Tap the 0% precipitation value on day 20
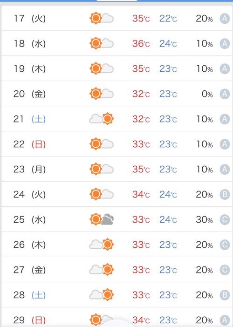The width and height of the screenshot is (233, 327). point(207,94)
